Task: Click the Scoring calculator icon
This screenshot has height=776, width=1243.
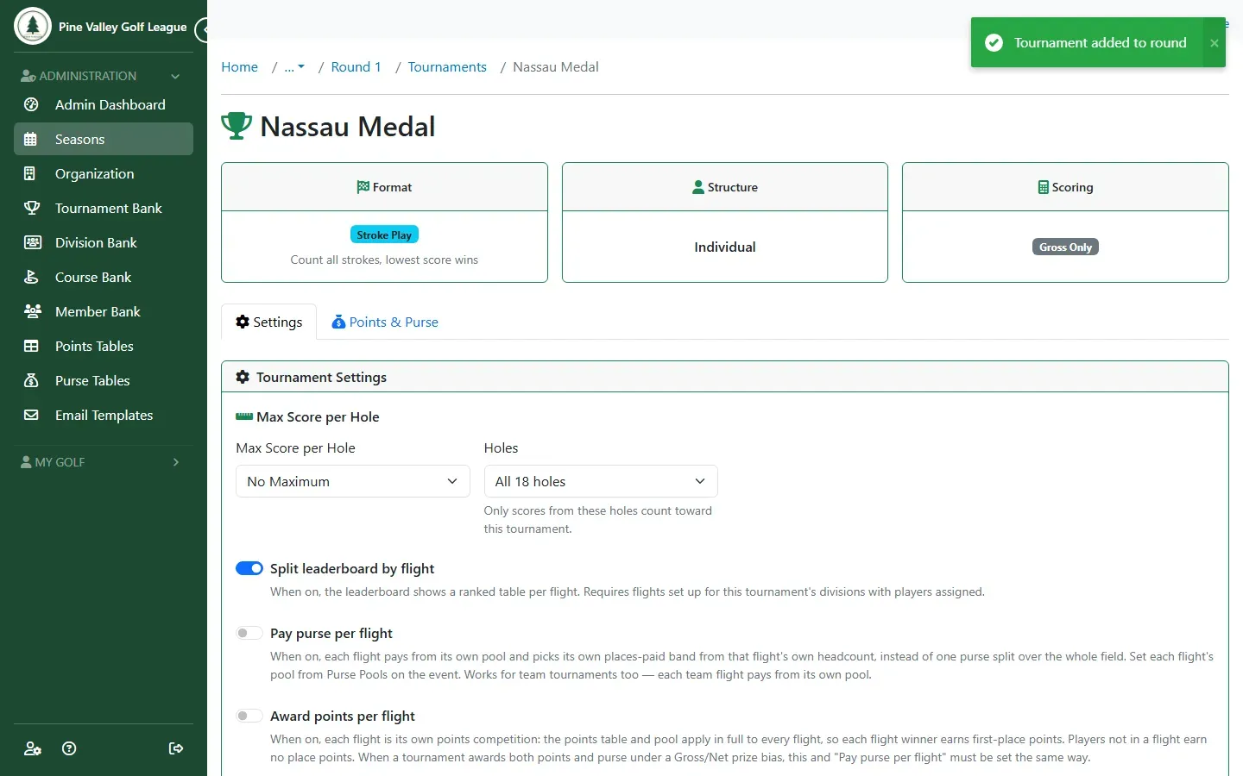Action: click(1044, 187)
